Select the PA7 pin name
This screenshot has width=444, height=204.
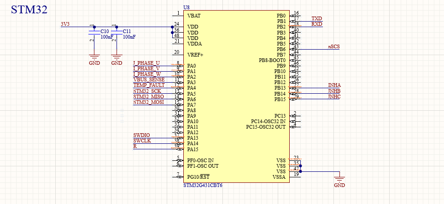(x=192, y=105)
